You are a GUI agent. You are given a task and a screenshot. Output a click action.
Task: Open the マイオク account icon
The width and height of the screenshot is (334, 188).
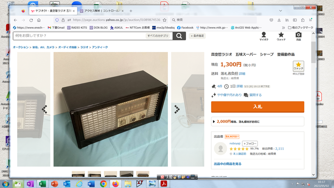point(263,36)
